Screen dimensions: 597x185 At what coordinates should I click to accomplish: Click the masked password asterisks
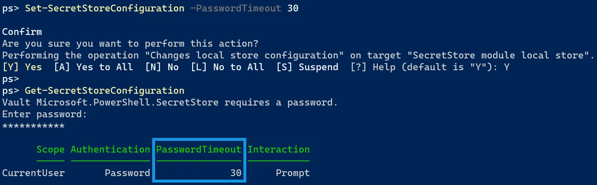(x=34, y=126)
